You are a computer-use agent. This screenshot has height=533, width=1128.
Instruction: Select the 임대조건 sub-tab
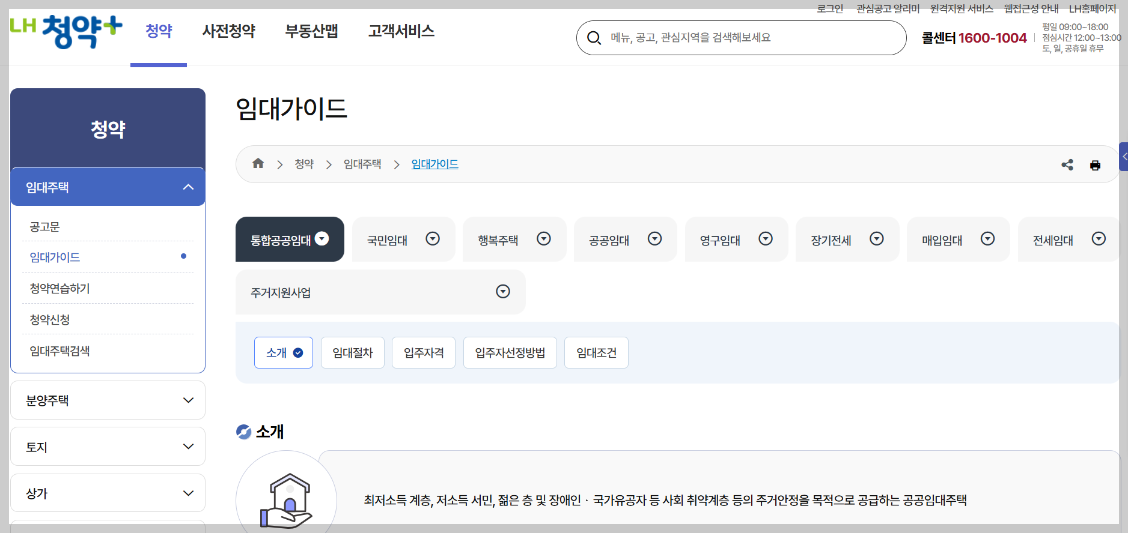596,352
